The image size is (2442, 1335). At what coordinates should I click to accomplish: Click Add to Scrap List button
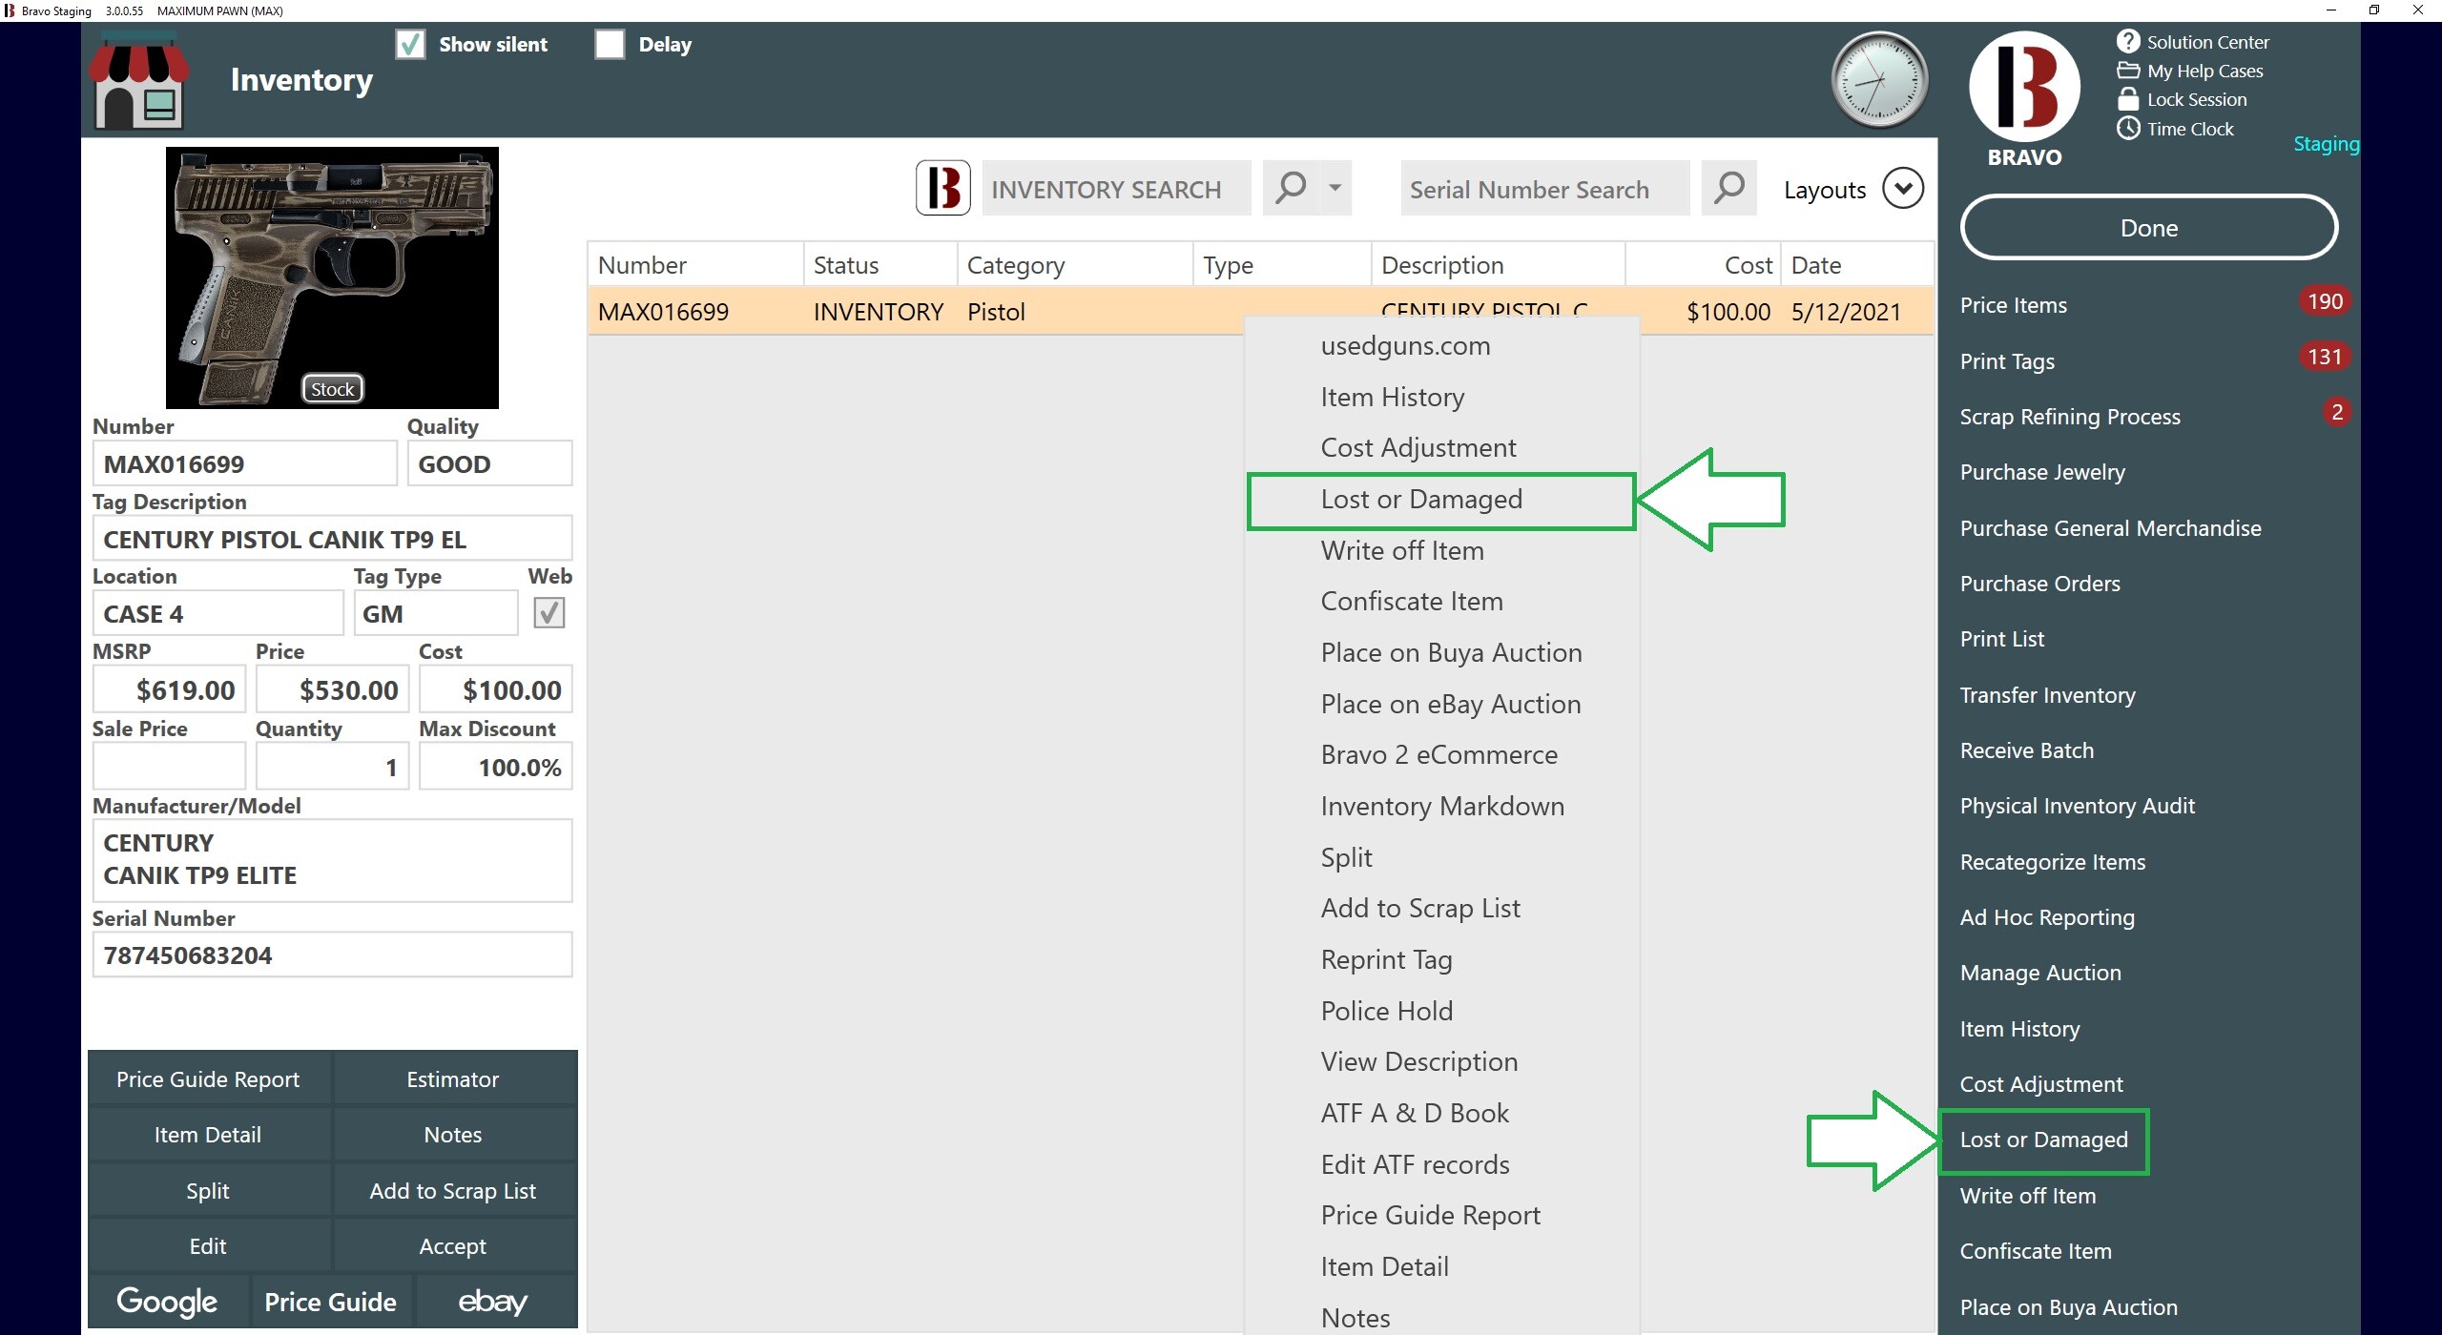coord(453,1190)
